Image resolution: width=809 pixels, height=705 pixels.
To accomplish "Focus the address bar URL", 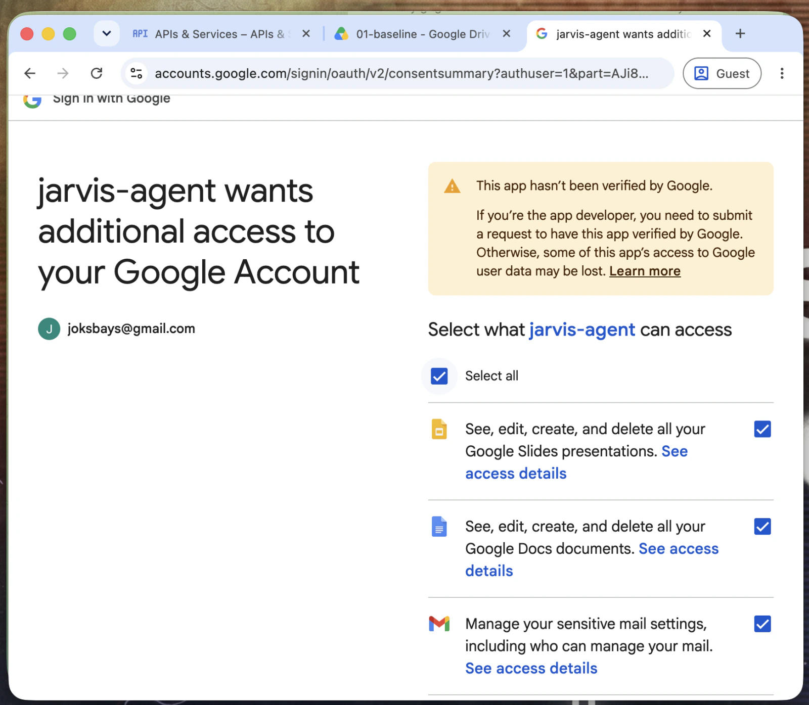I will click(x=401, y=73).
